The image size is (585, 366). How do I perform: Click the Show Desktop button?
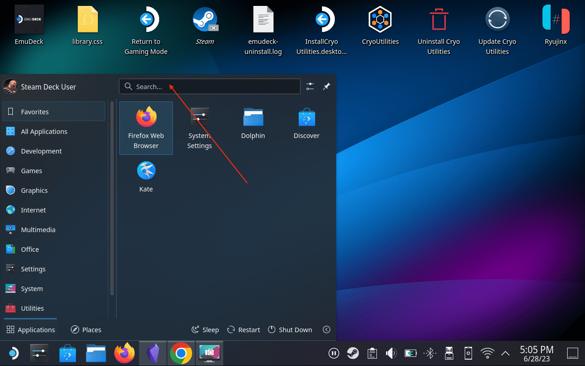tap(572, 353)
